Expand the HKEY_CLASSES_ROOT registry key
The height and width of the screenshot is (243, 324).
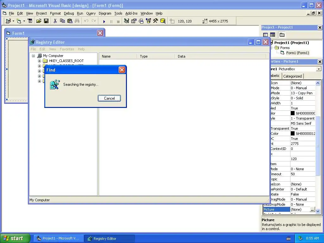point(39,61)
